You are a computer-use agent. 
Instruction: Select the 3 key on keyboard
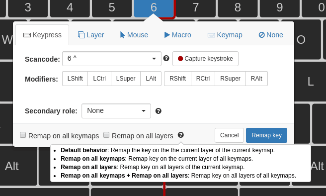pos(28,8)
